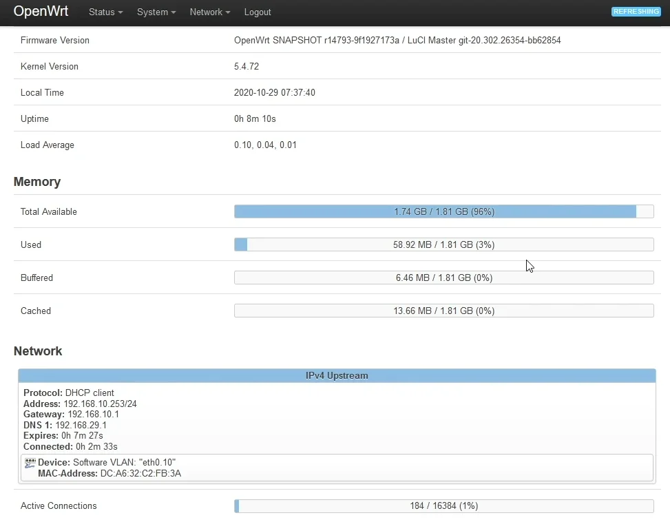The image size is (670, 522).
Task: Click the Network section heading
Action: point(38,351)
